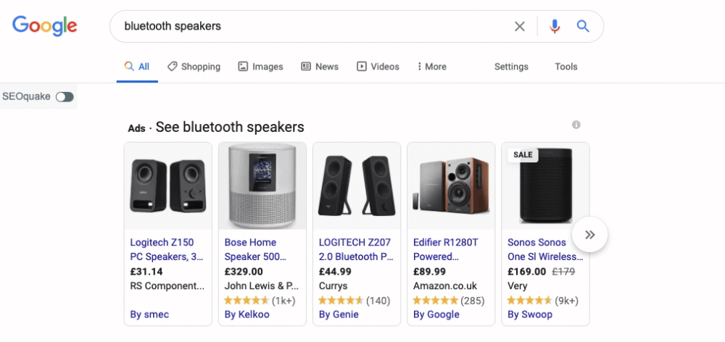The image size is (725, 342).
Task: Click the Google logo
Action: 44,26
